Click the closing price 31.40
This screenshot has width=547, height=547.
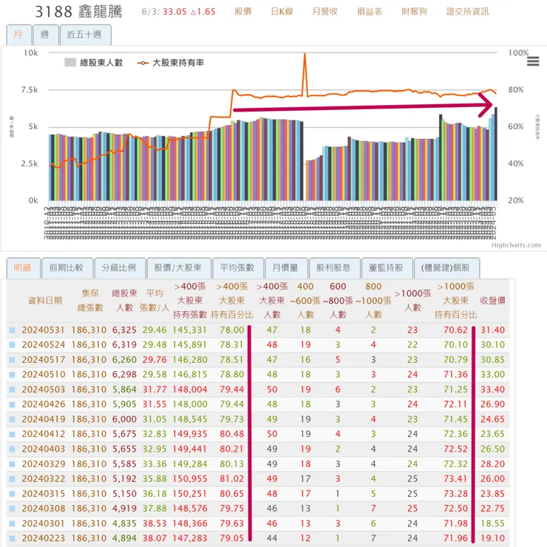pos(492,330)
